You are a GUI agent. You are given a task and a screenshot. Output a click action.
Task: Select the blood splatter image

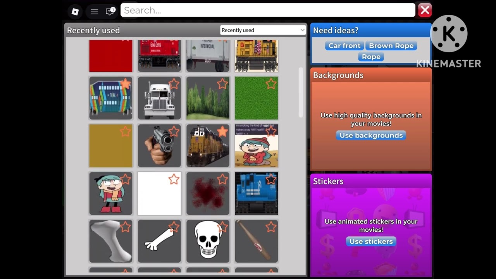208,193
